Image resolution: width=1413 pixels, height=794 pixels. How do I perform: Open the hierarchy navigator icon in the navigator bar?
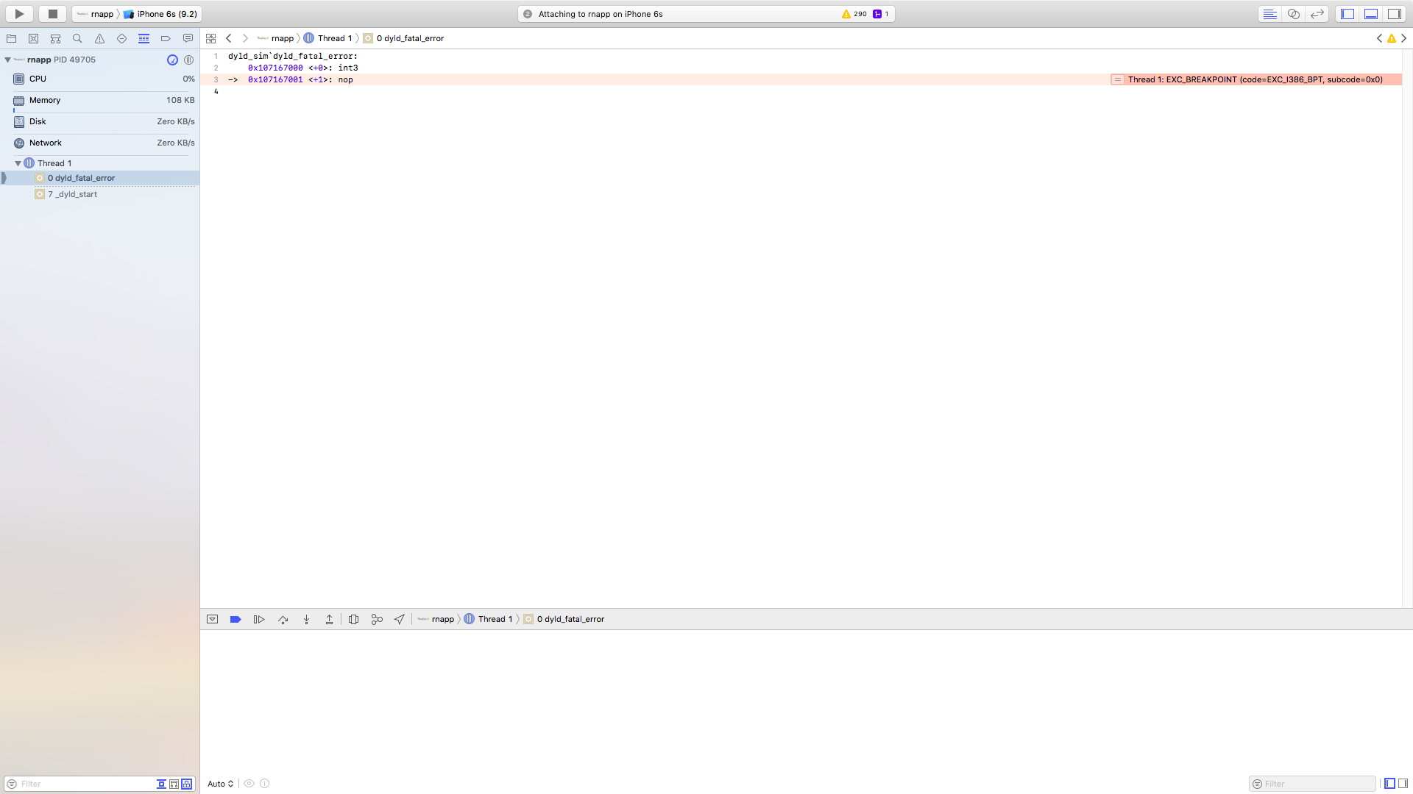click(x=55, y=38)
